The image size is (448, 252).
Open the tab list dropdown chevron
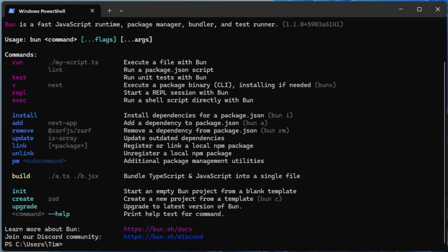point(121,10)
